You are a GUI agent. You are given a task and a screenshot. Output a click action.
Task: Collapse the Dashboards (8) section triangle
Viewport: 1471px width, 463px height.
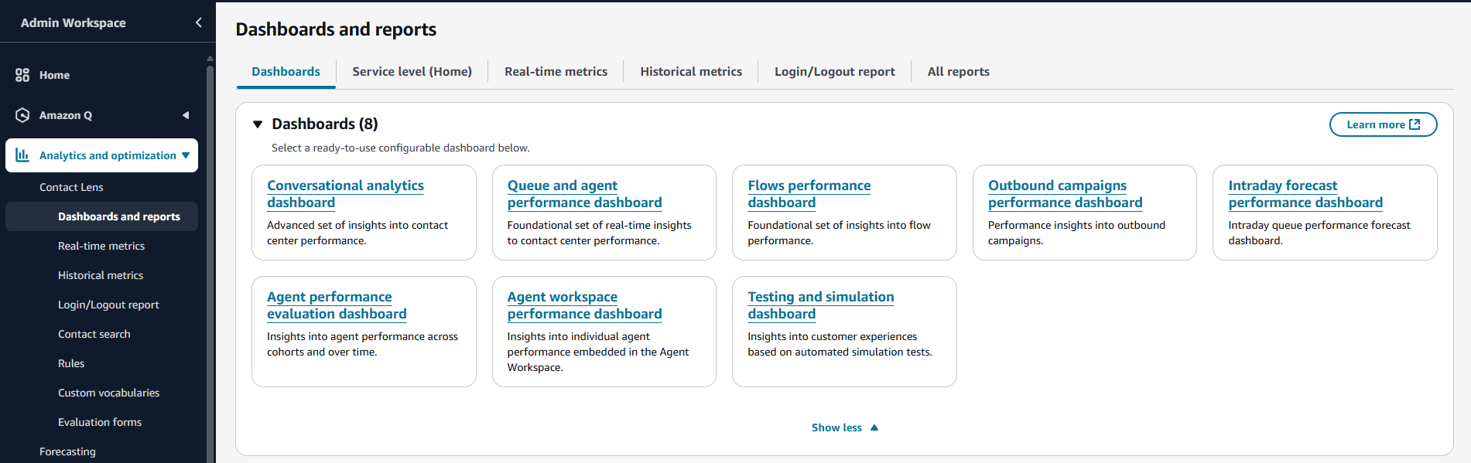[x=258, y=124]
